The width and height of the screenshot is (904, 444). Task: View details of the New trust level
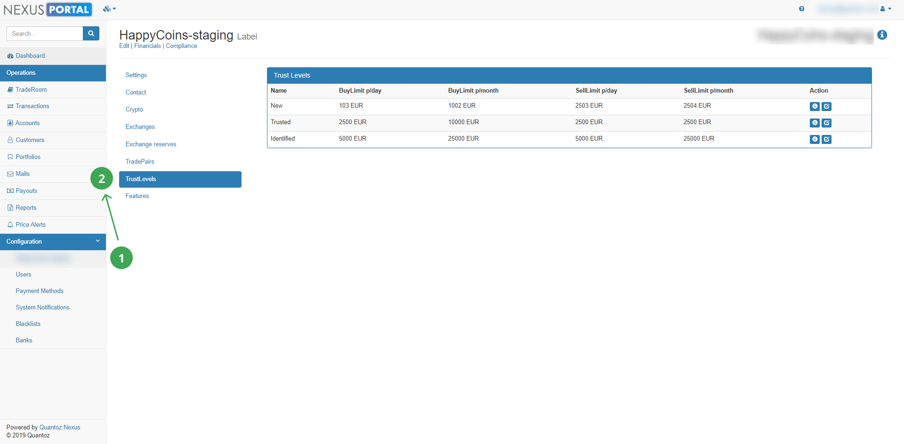point(815,106)
